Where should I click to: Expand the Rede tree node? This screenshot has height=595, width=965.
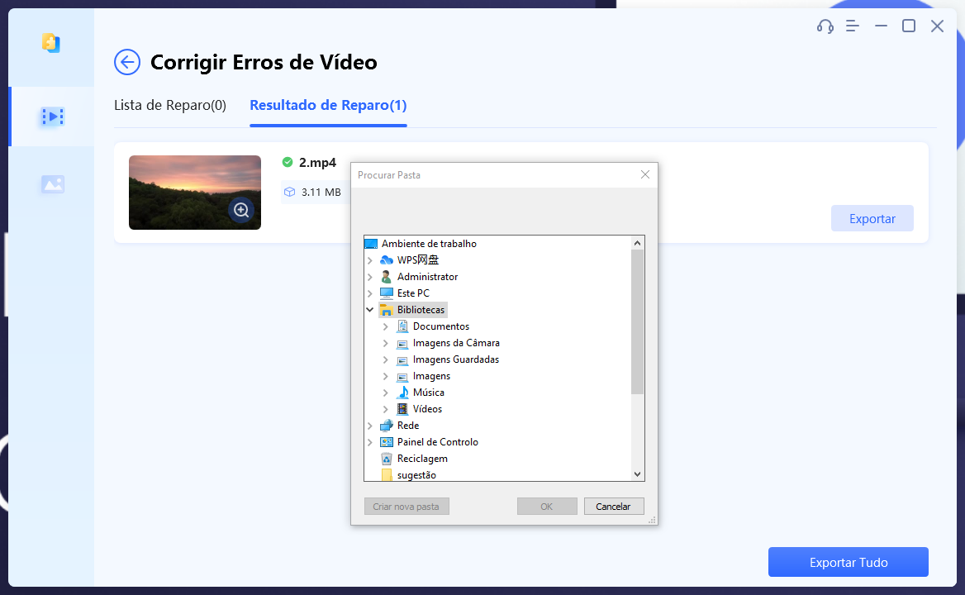click(x=370, y=425)
